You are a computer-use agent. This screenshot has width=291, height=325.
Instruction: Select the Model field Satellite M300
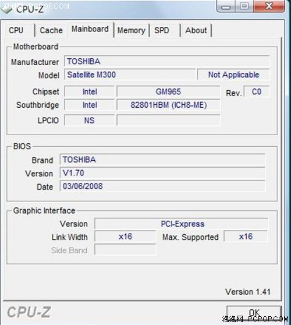click(x=130, y=75)
